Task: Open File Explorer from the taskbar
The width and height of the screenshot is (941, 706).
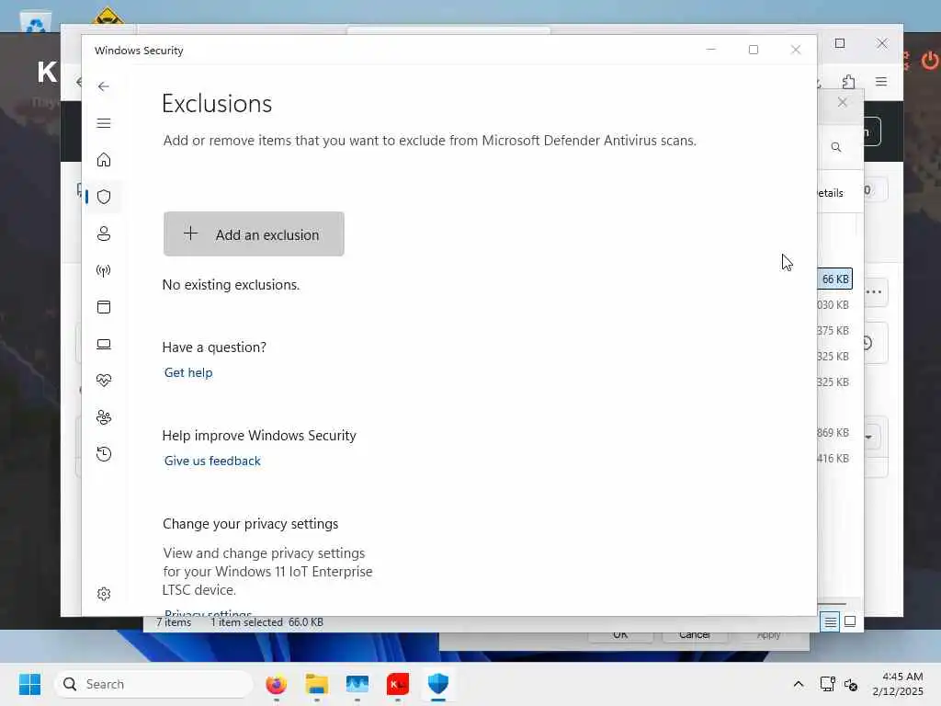Action: [316, 684]
